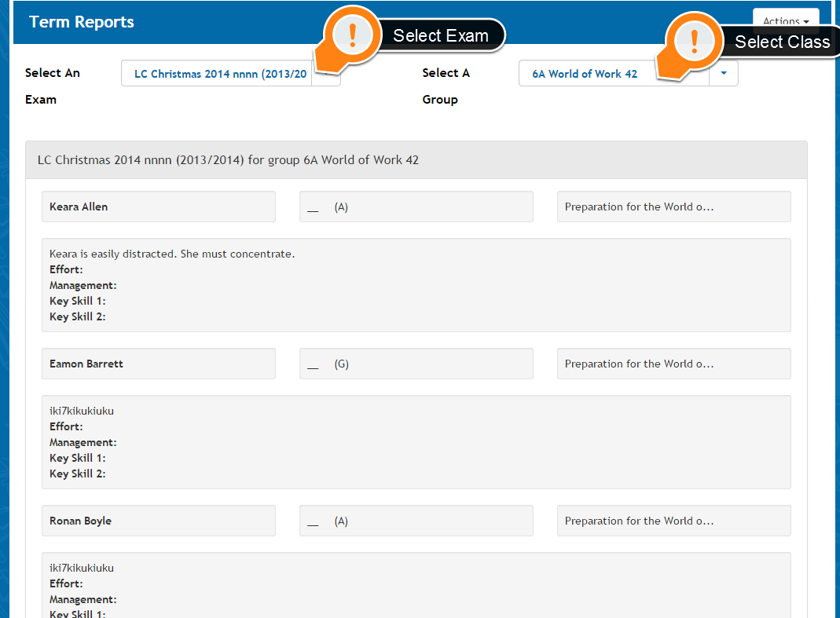
Task: Select the Ronan Boyle name field
Action: pos(159,521)
